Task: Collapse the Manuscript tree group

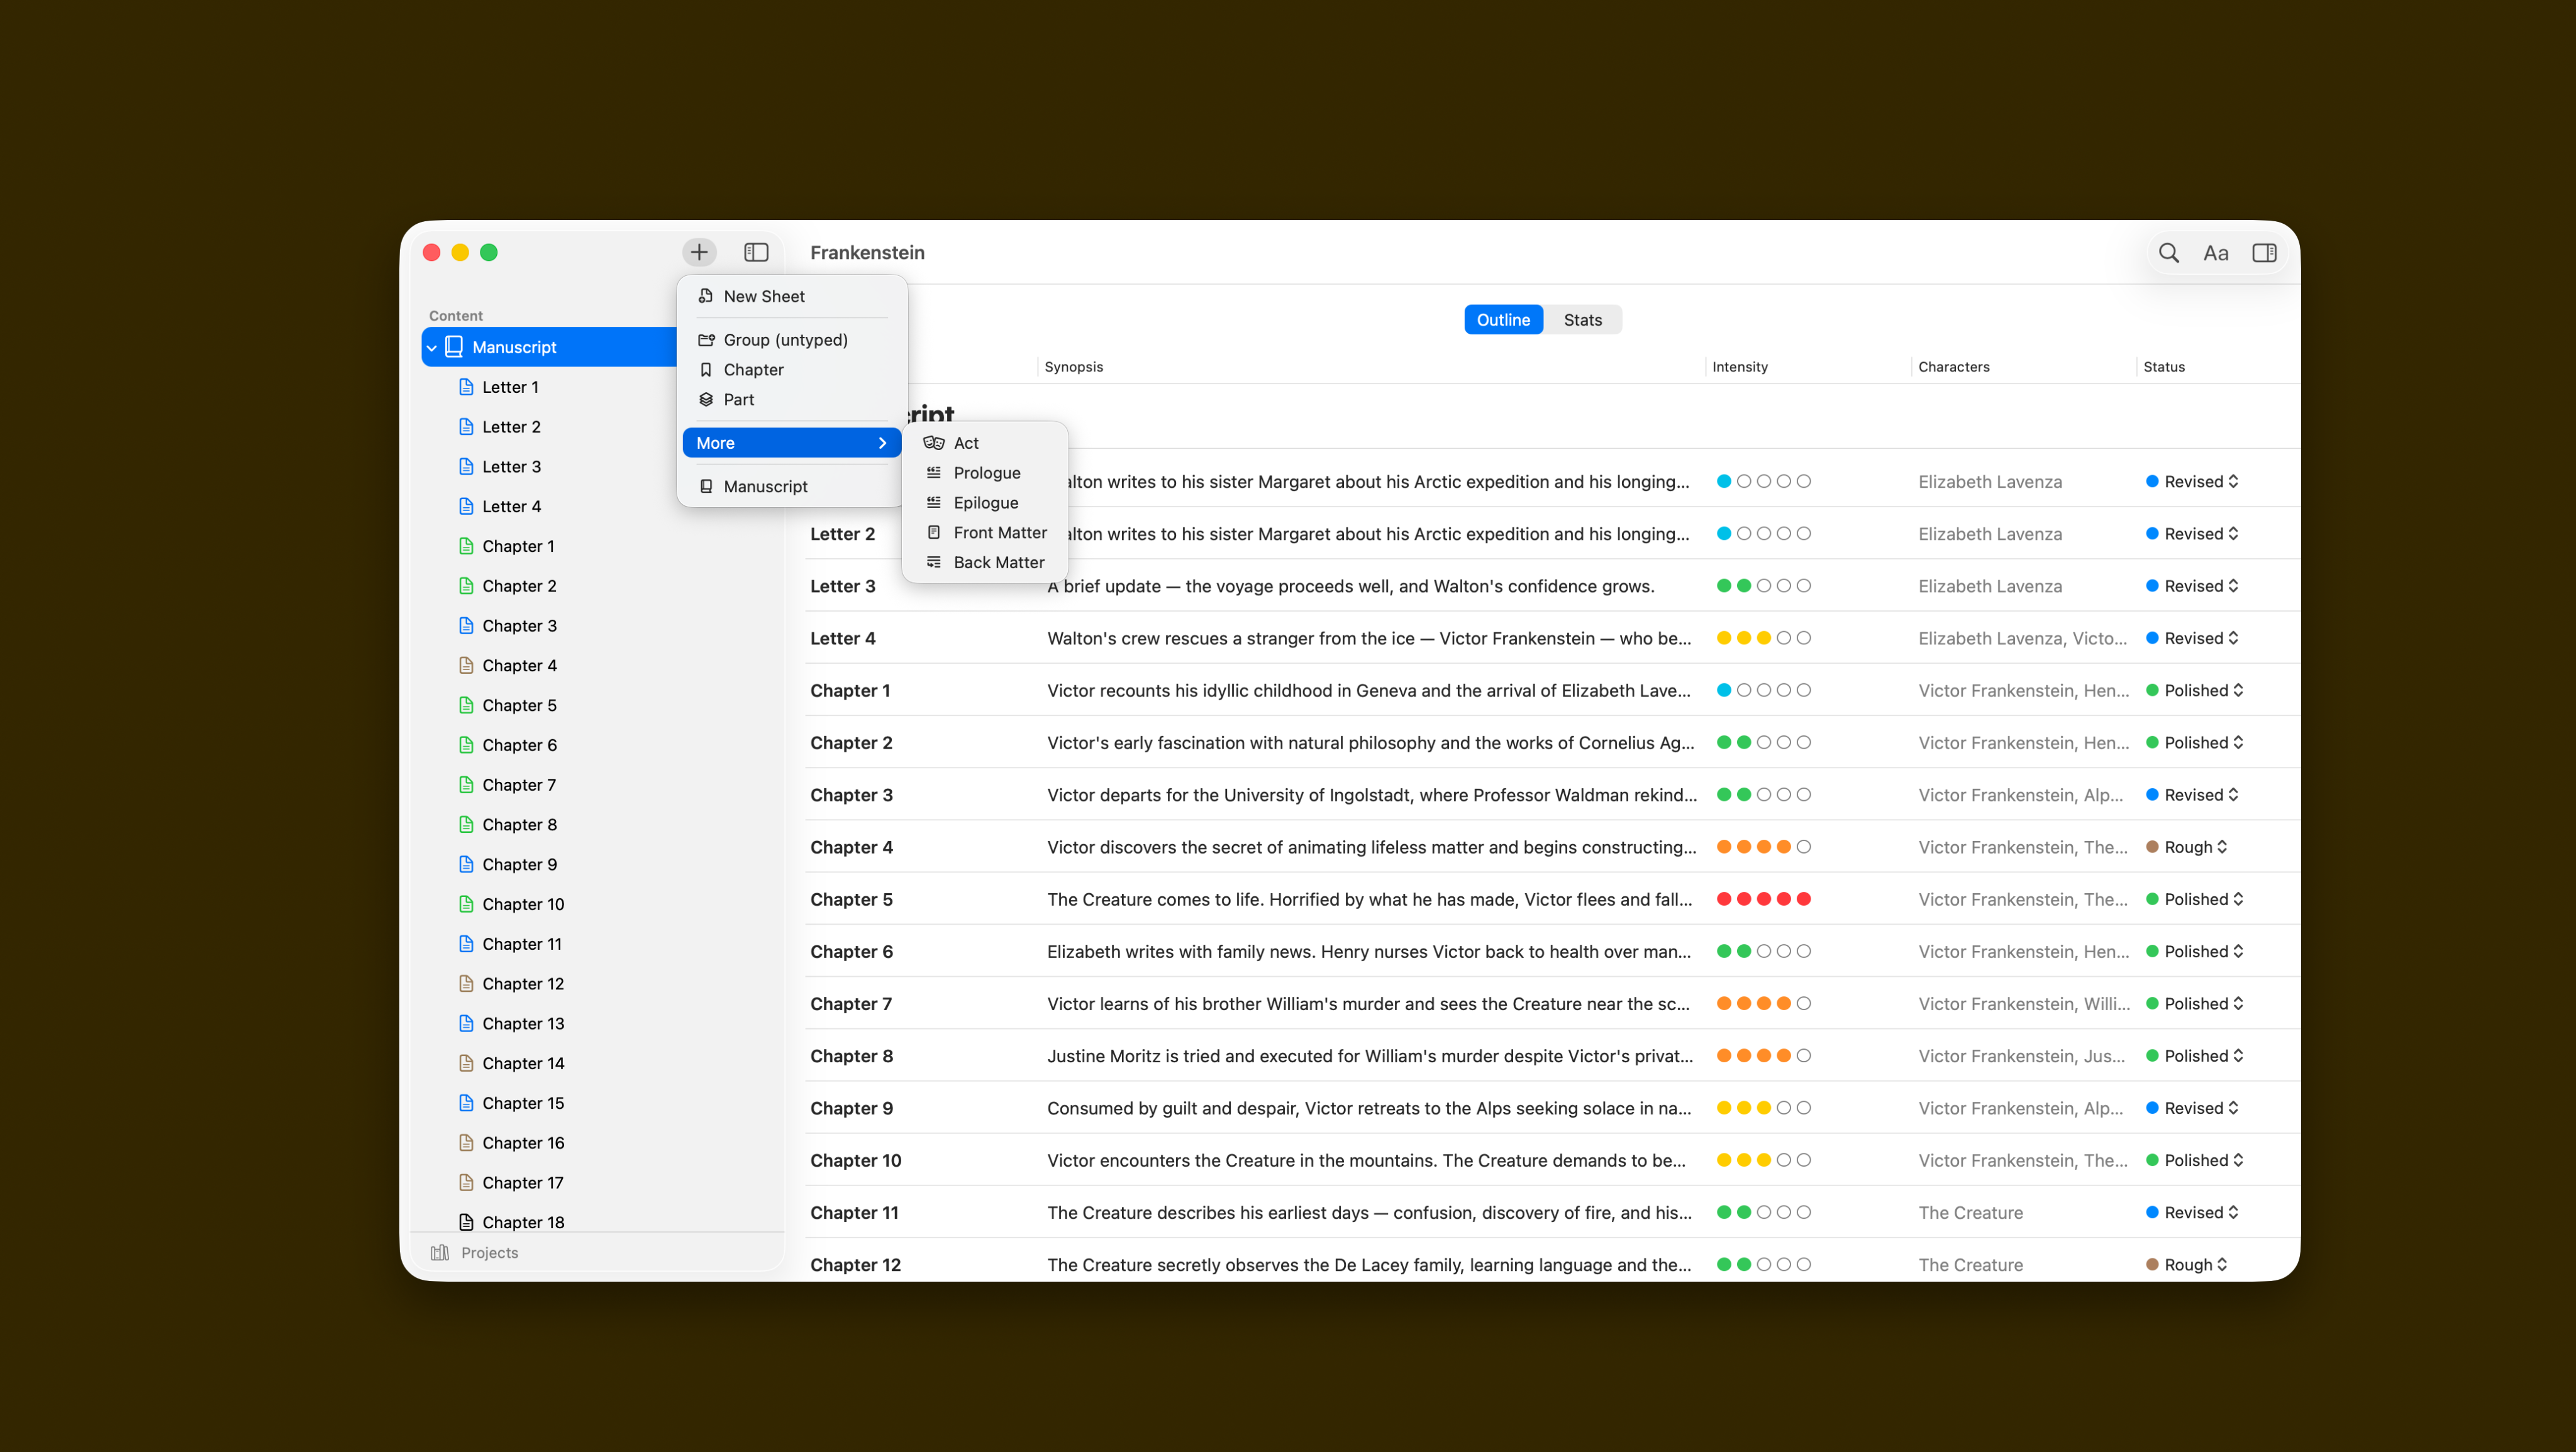Action: coord(432,348)
